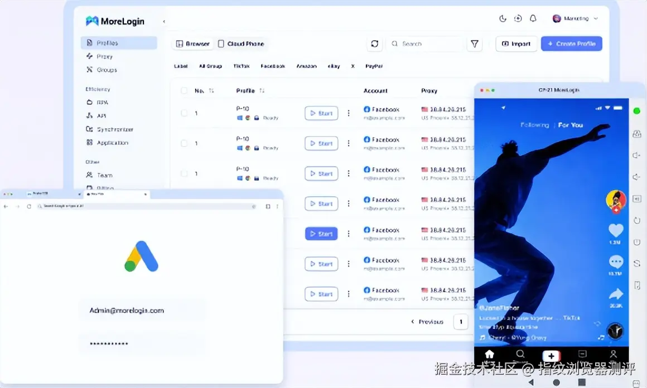Select page 1 in pagination
The width and height of the screenshot is (647, 388).
tap(461, 322)
